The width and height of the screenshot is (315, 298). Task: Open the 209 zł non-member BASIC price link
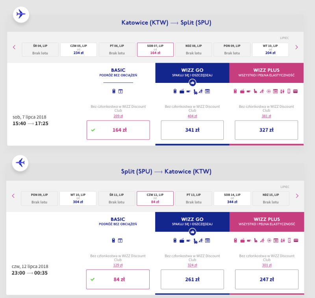[x=118, y=116]
